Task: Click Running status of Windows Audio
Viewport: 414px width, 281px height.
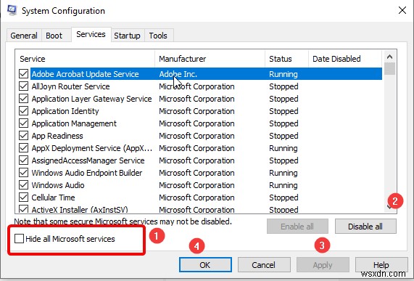Action: [283, 185]
